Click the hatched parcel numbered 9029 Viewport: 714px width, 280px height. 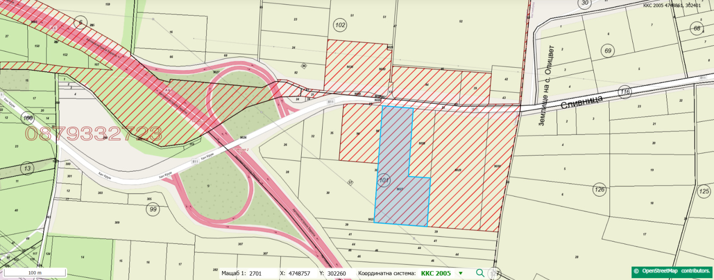[x=458, y=170]
